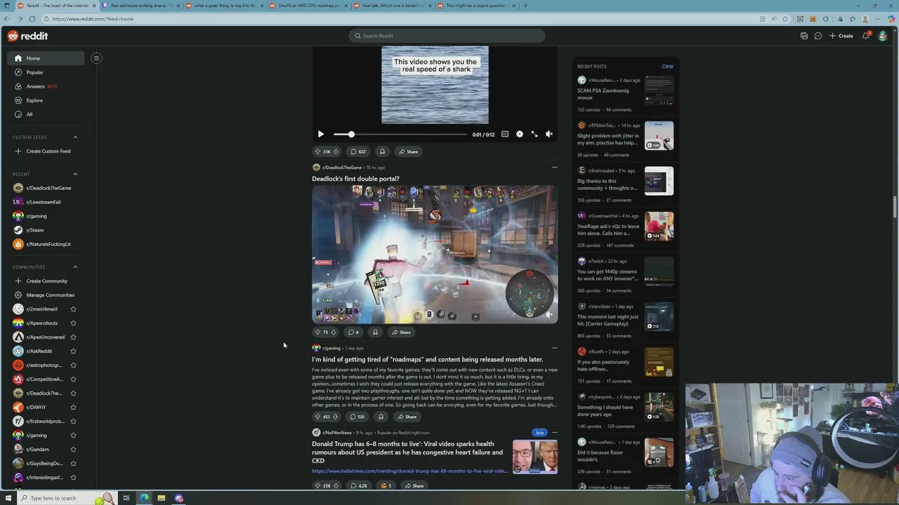
Task: Select Create Community in sidebar
Action: coord(46,281)
